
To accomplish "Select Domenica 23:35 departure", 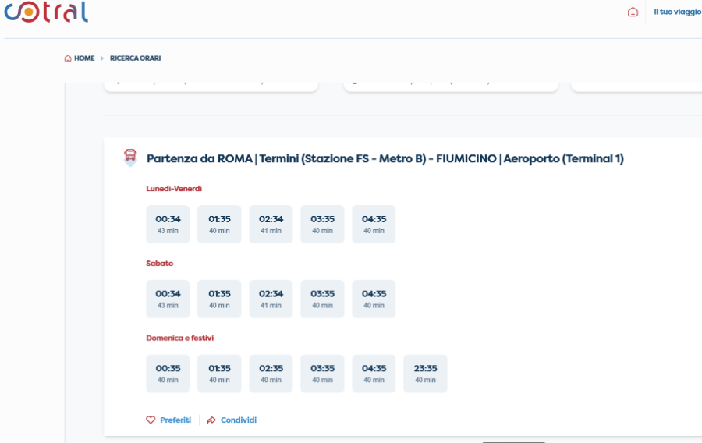I will [425, 374].
